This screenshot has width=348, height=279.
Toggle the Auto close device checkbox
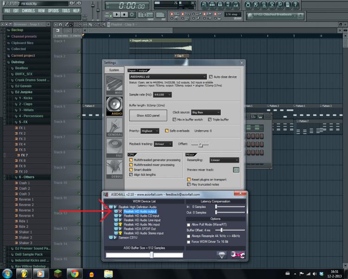click(x=211, y=77)
